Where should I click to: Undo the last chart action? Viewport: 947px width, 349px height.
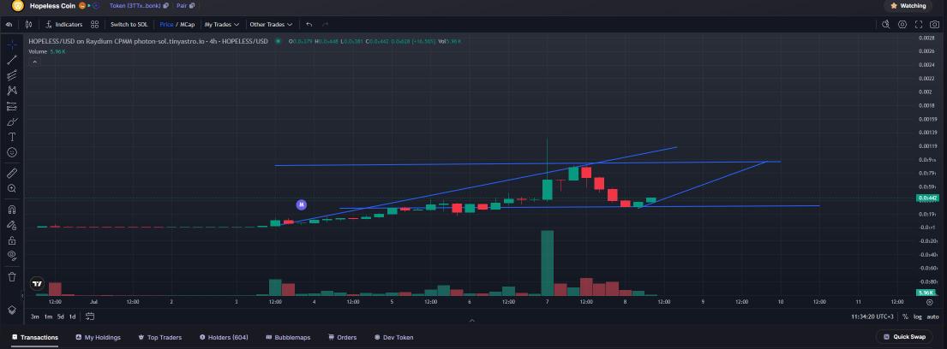click(309, 25)
